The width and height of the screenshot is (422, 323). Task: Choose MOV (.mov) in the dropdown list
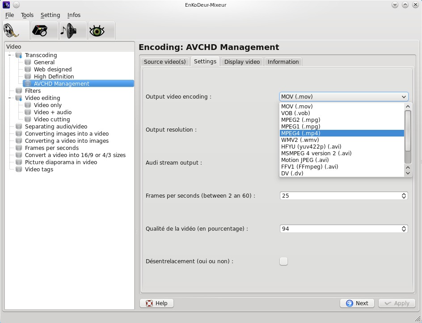pos(342,107)
